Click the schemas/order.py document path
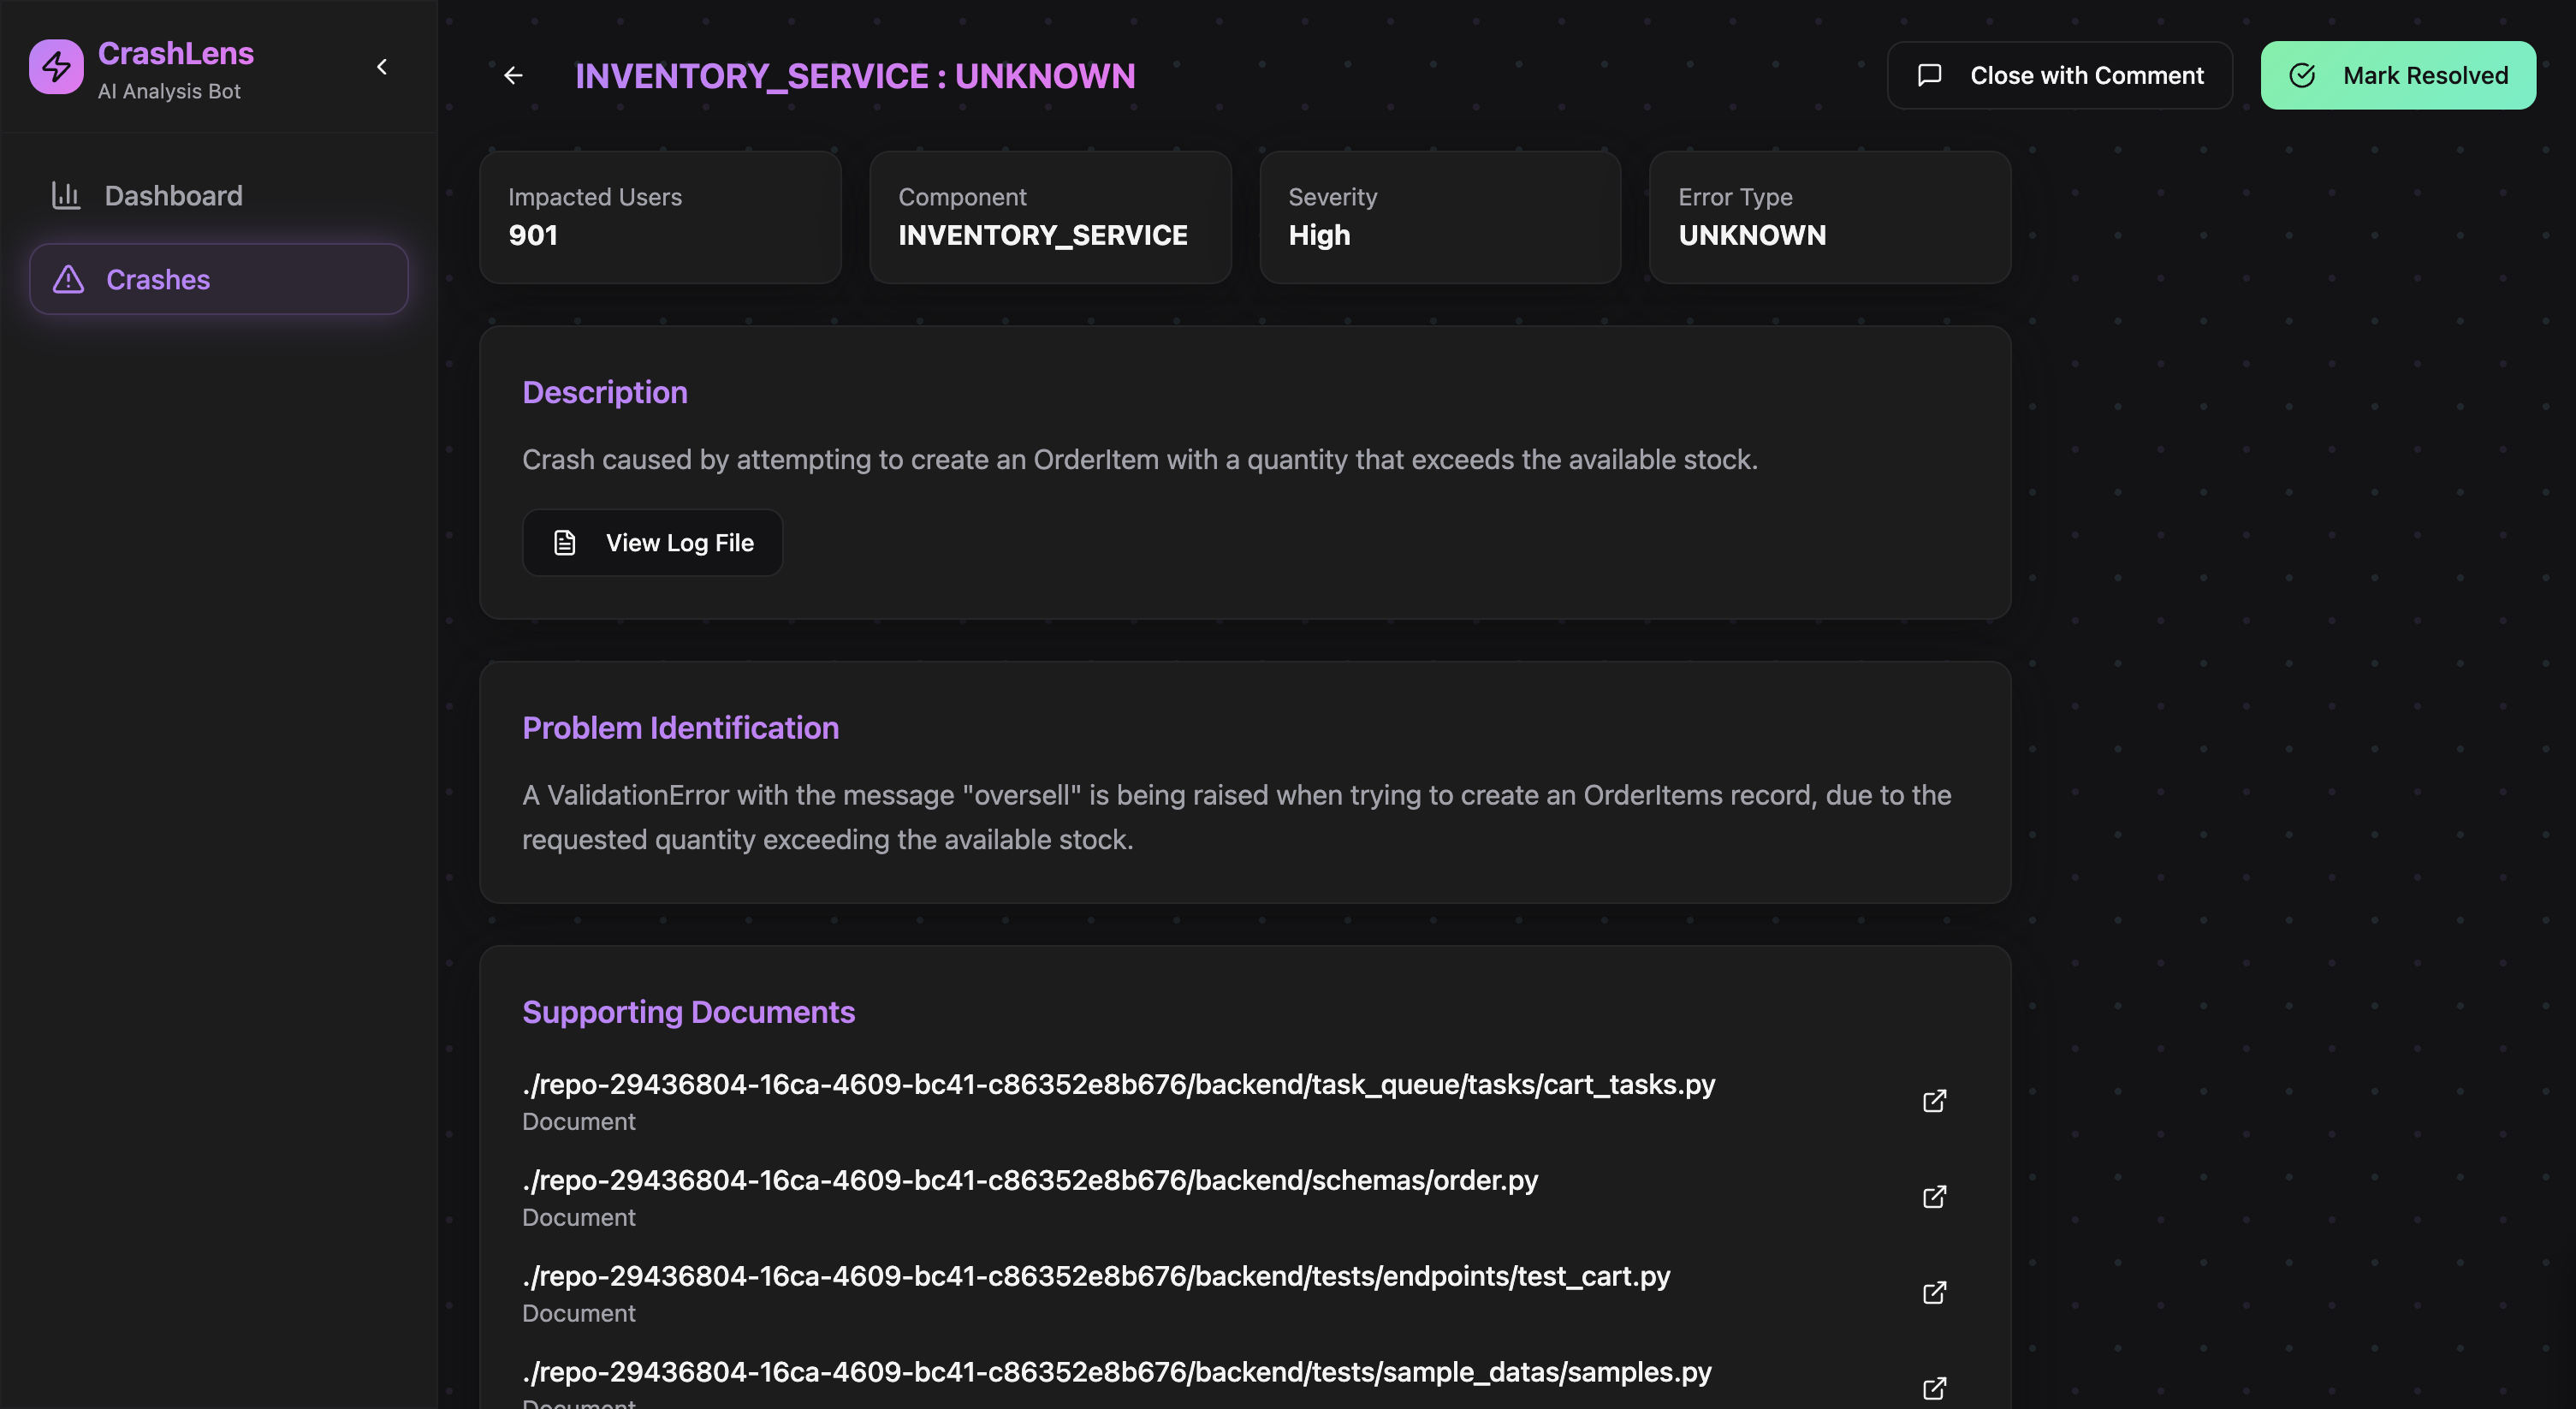This screenshot has width=2576, height=1409. point(1029,1181)
